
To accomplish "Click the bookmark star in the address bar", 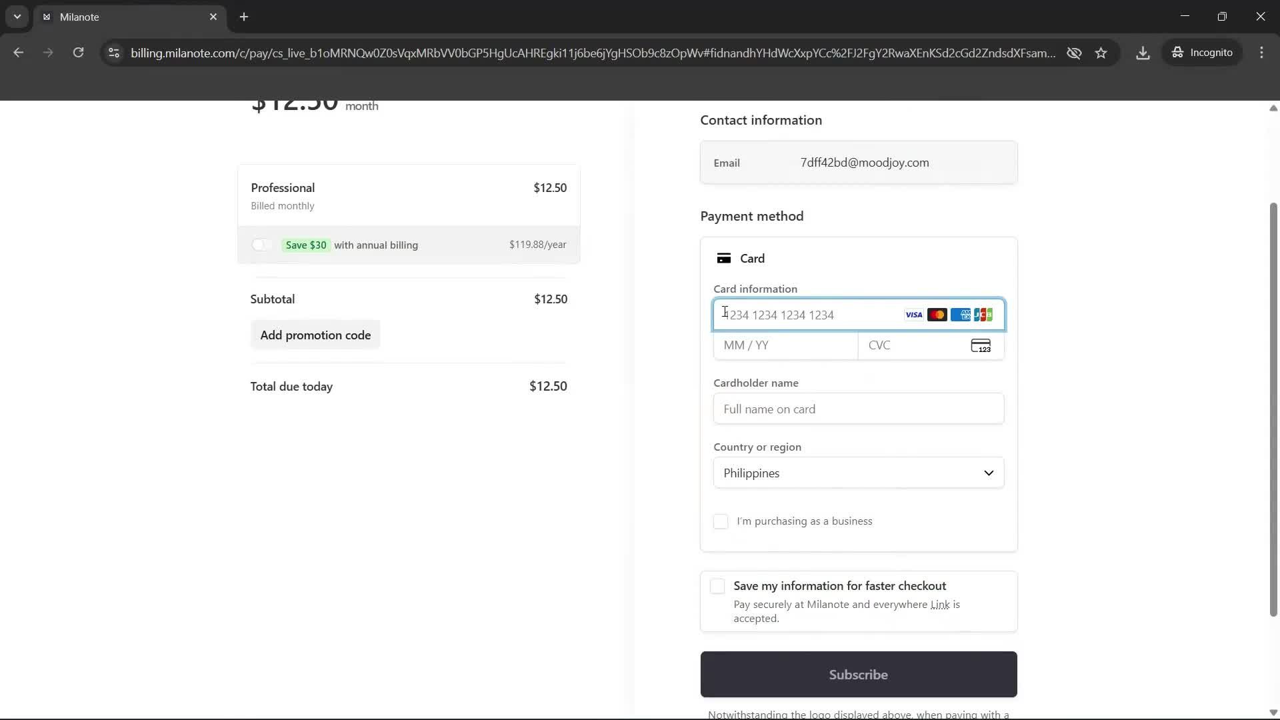I will pos(1101,53).
